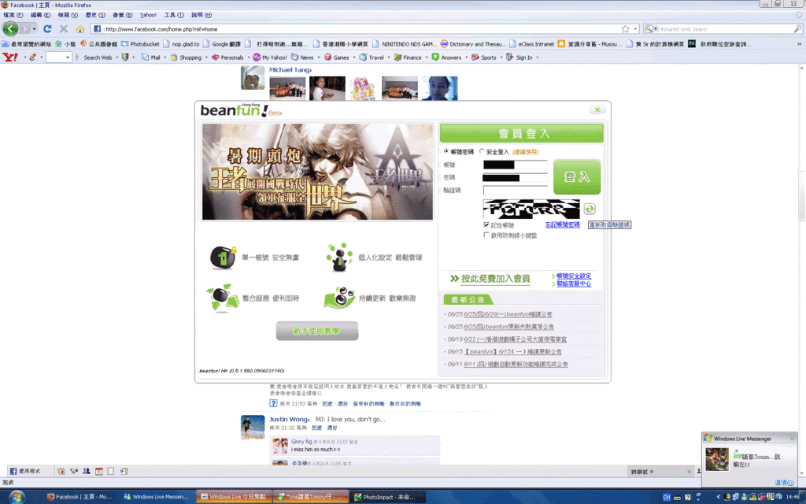Image resolution: width=806 pixels, height=504 pixels.
Task: Expand the Shopping dropdown arrow
Action: pos(207,57)
